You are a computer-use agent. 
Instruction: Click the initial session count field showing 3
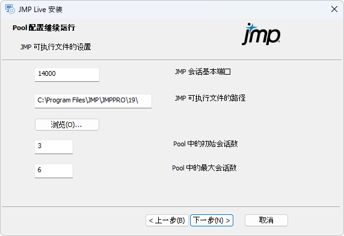click(x=54, y=147)
